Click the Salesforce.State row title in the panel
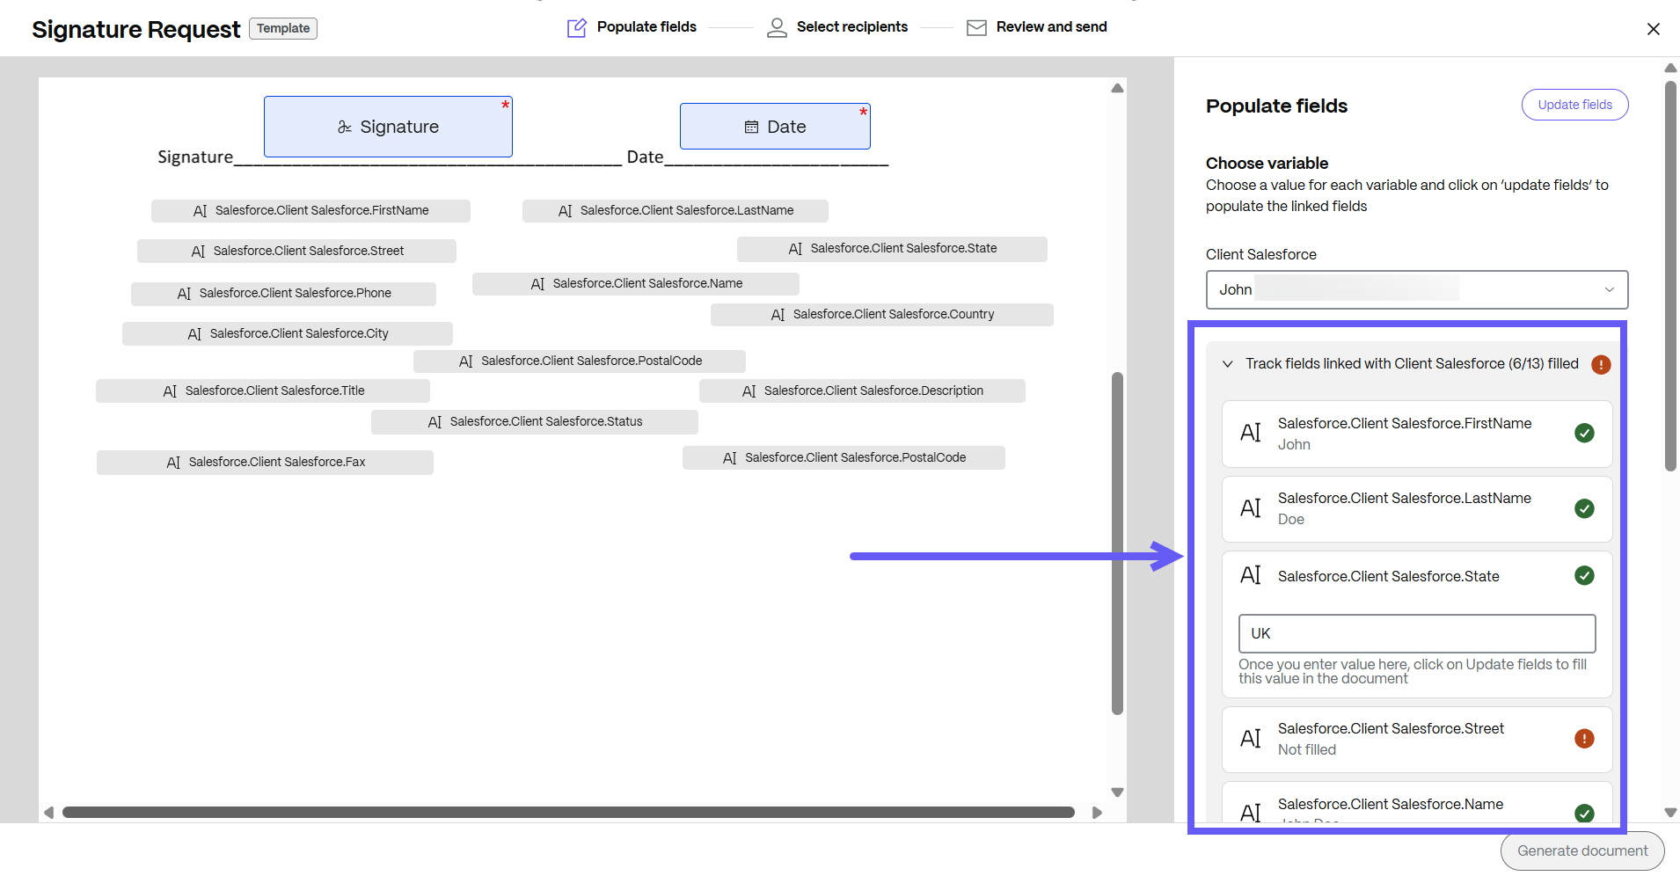Viewport: 1680px width, 876px height. (x=1388, y=576)
